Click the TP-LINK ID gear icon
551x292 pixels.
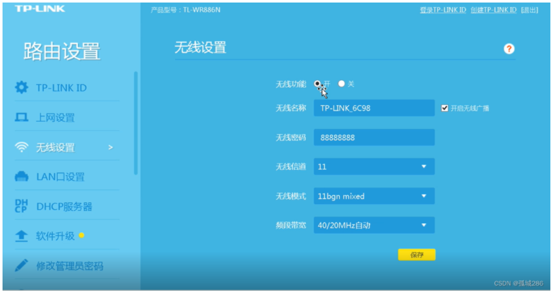pyautogui.click(x=22, y=87)
